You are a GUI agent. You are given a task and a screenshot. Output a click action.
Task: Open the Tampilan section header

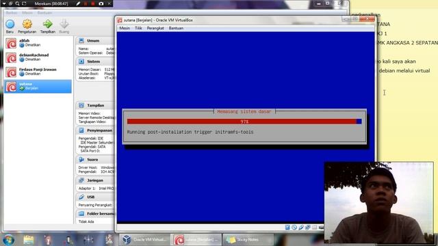tap(95, 105)
